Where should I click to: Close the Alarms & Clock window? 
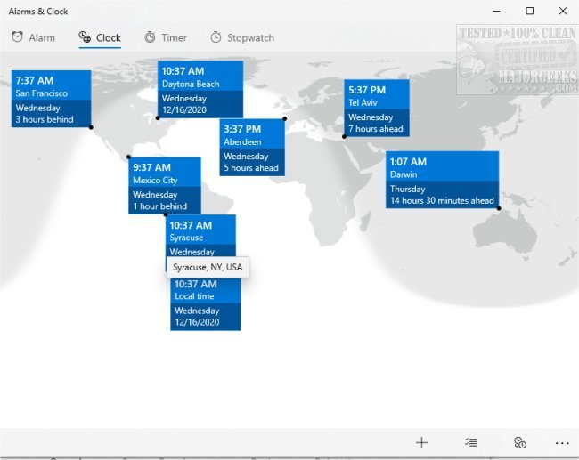pos(563,11)
